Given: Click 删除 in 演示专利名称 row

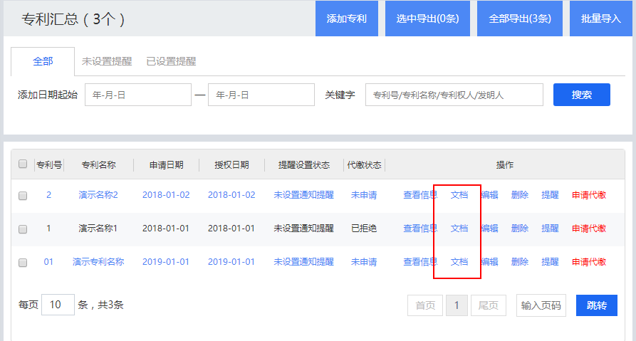Looking at the screenshot, I should [x=520, y=262].
